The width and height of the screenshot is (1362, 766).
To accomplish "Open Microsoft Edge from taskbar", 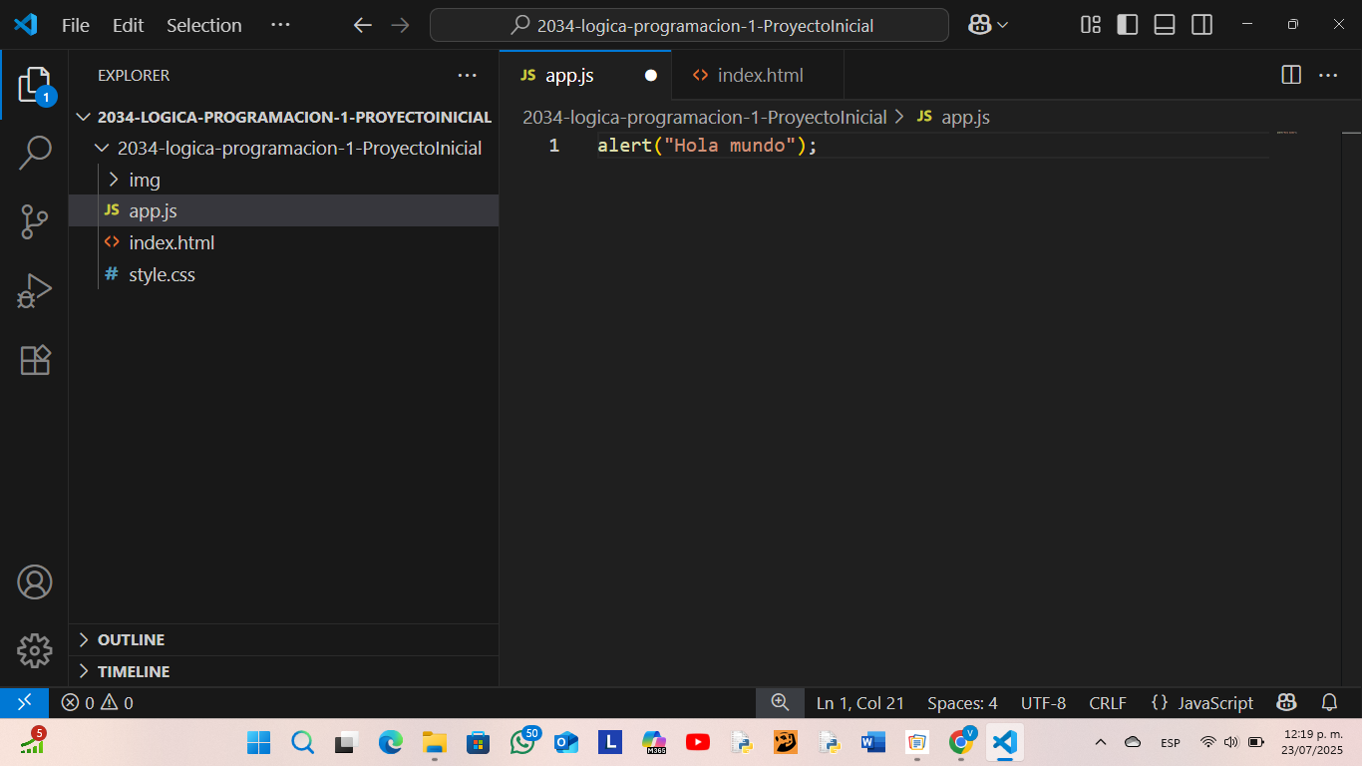I will [x=390, y=742].
